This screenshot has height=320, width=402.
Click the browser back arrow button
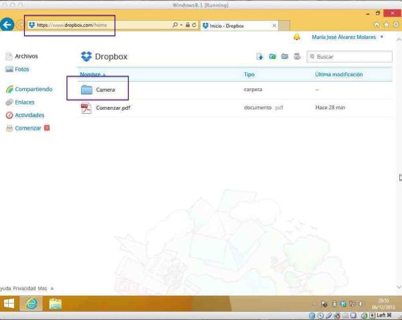click(x=7, y=25)
